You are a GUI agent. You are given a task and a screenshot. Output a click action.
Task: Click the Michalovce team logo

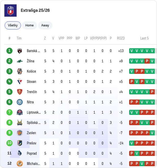click(x=20, y=164)
